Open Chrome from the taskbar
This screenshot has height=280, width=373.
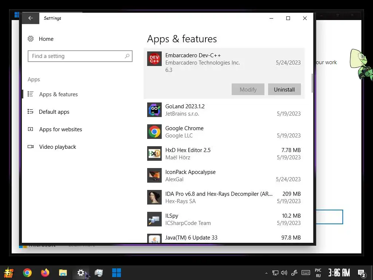click(x=27, y=273)
